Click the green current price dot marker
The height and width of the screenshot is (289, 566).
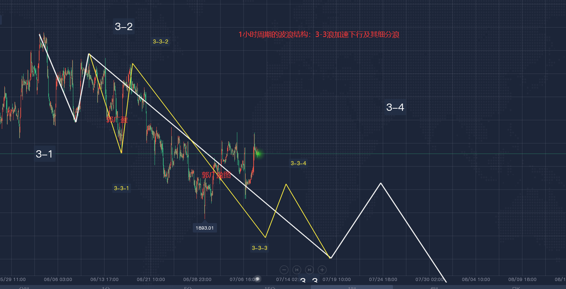pos(258,154)
